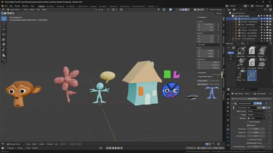The image size is (273, 153).
Task: Open the Material properties tab icon
Action: point(228,145)
